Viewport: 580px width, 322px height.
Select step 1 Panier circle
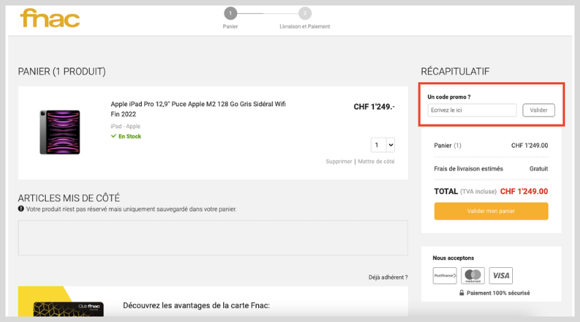pos(230,14)
